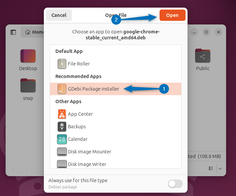Close the Files window
Screen dimensions: 236x196
click(x=219, y=32)
